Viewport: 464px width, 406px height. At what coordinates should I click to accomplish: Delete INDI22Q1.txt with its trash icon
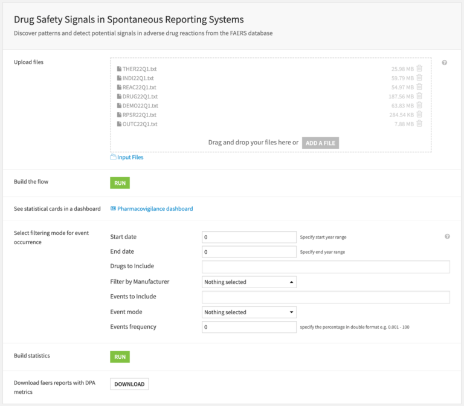point(419,77)
